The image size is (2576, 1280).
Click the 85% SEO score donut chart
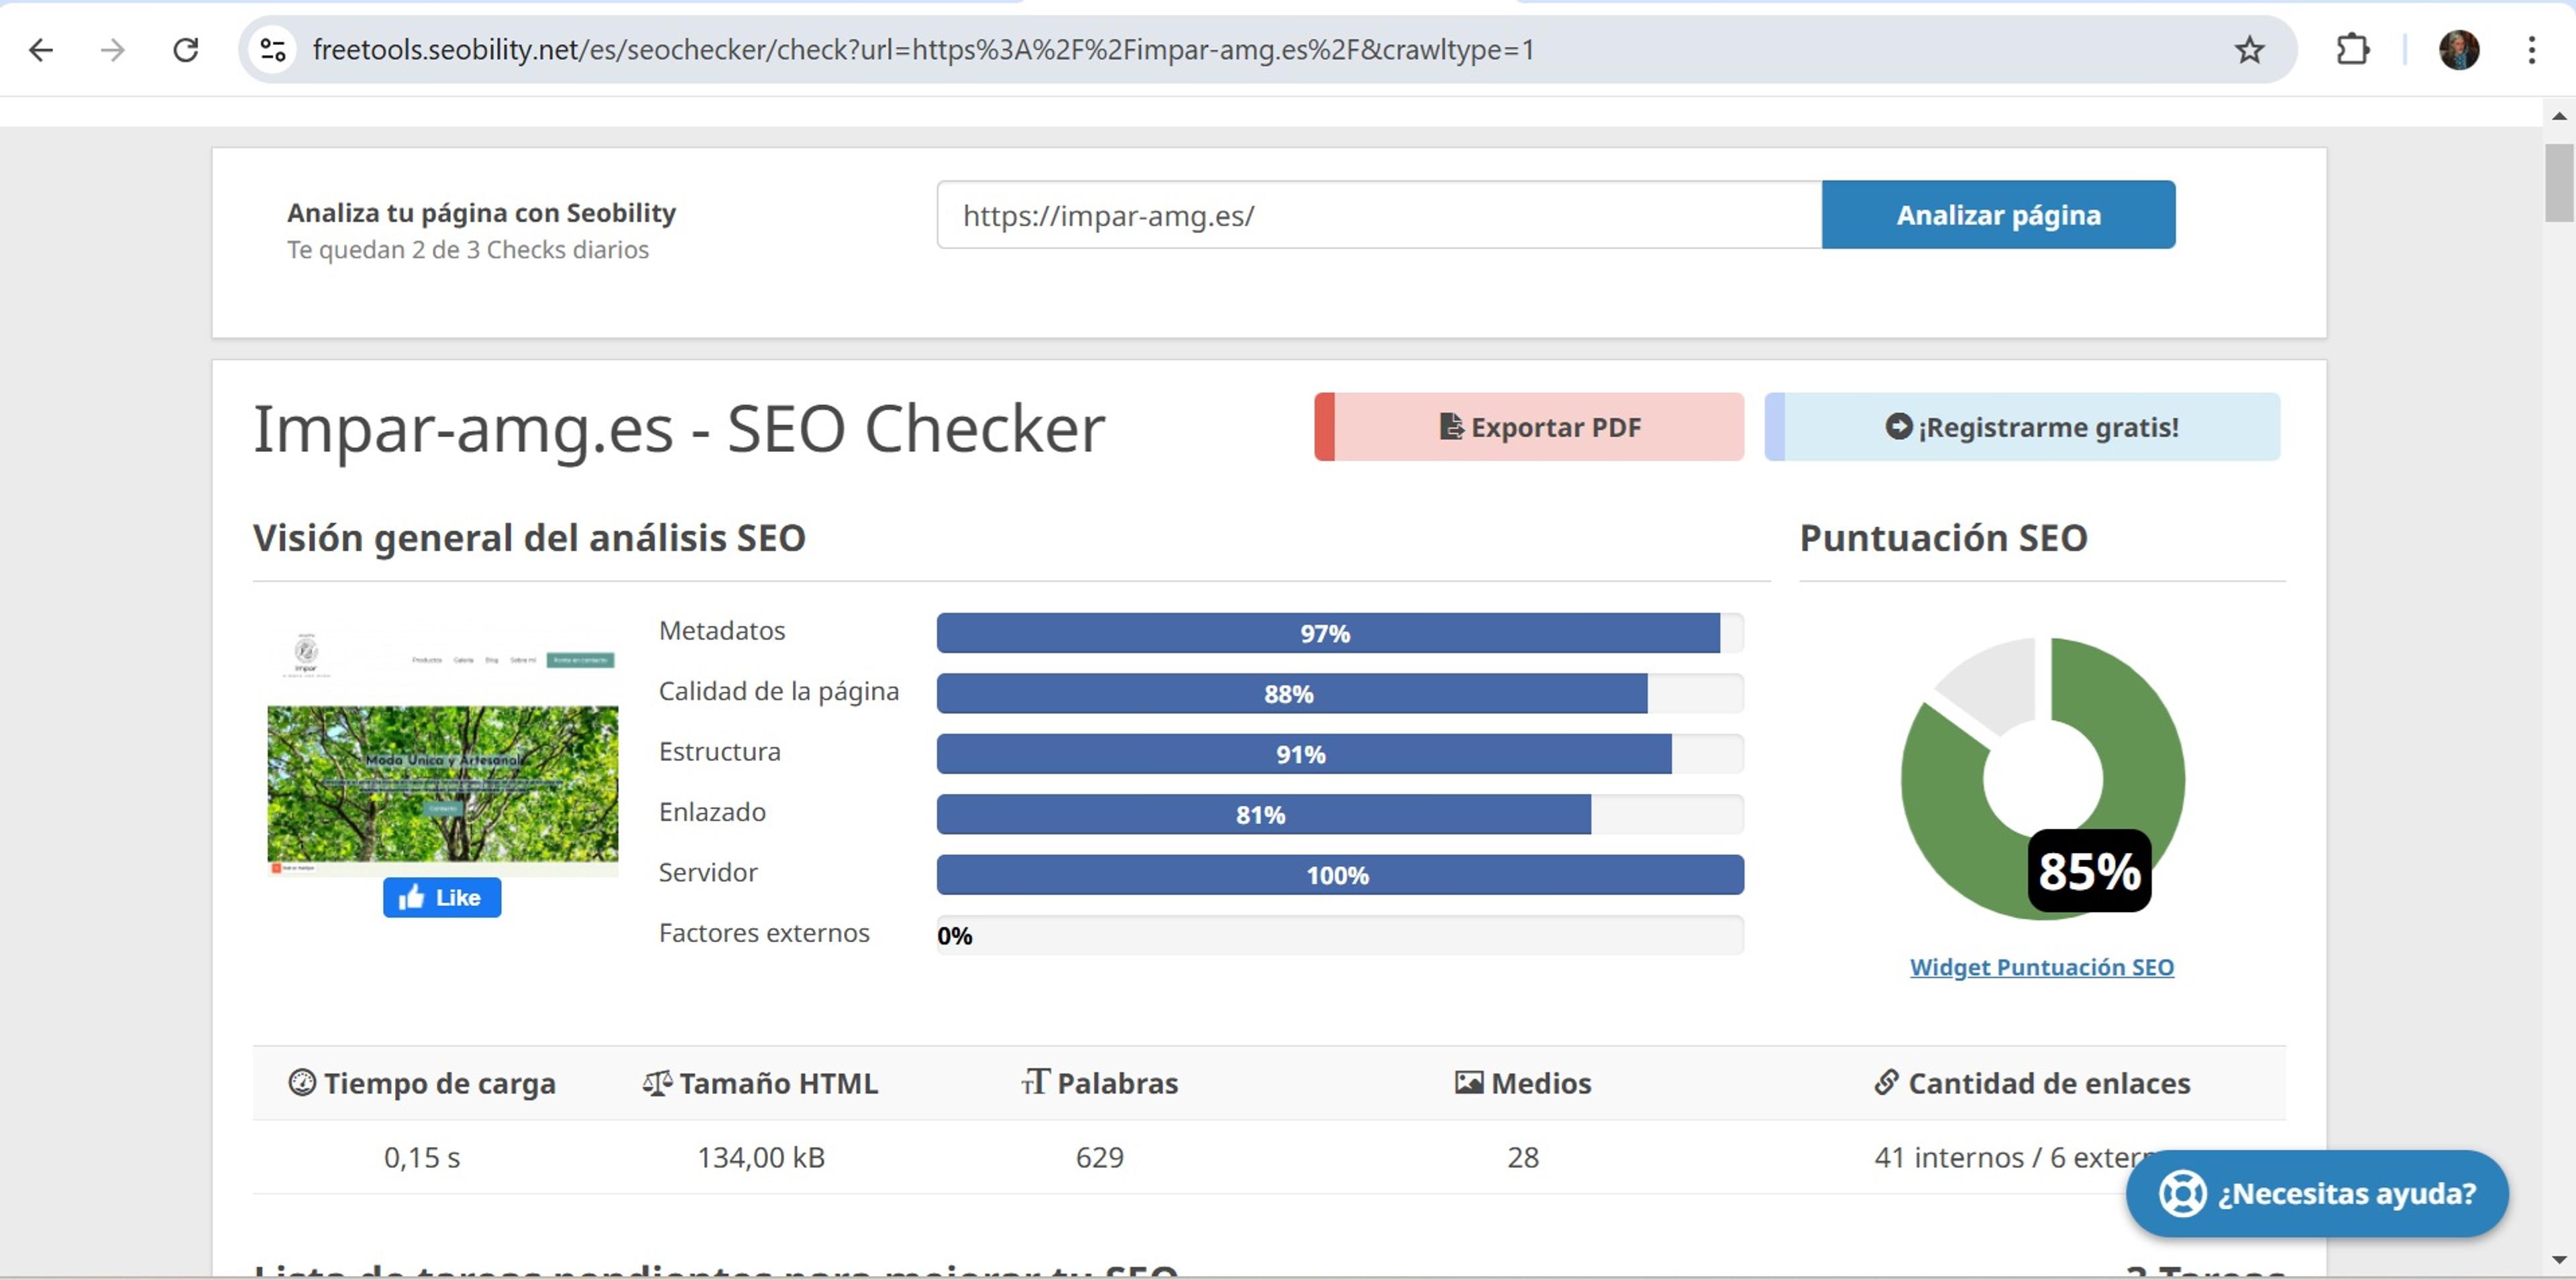point(2042,778)
